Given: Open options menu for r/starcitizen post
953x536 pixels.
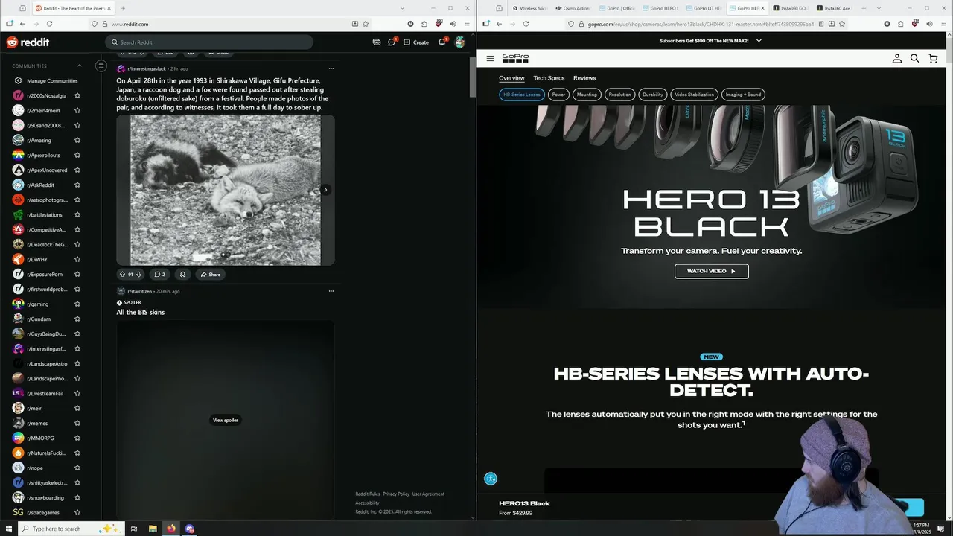Looking at the screenshot, I should 331,291.
